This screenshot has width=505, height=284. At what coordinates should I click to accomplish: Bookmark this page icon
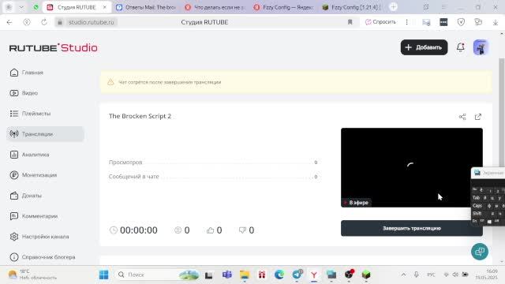[x=350, y=22]
